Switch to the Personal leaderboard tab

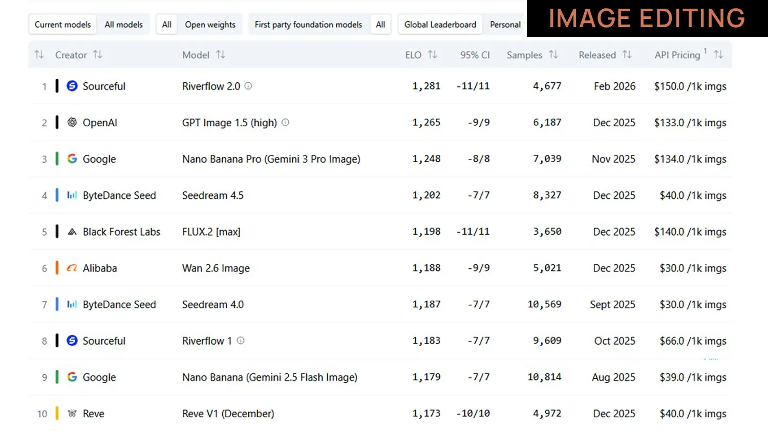(506, 25)
